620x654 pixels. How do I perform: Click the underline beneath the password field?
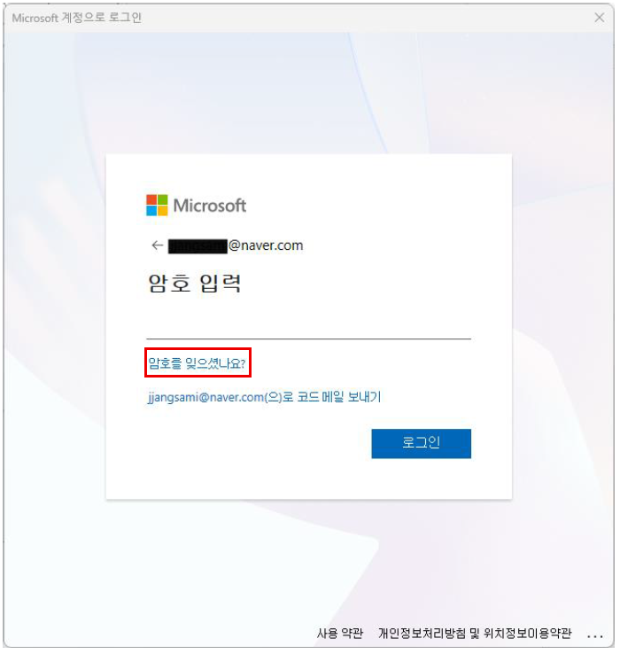308,339
